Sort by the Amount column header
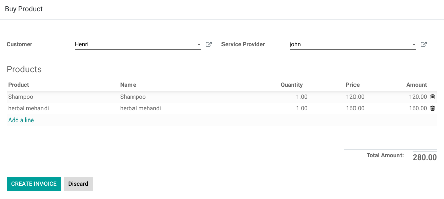Screen dimensions: 444x199 click(416, 85)
